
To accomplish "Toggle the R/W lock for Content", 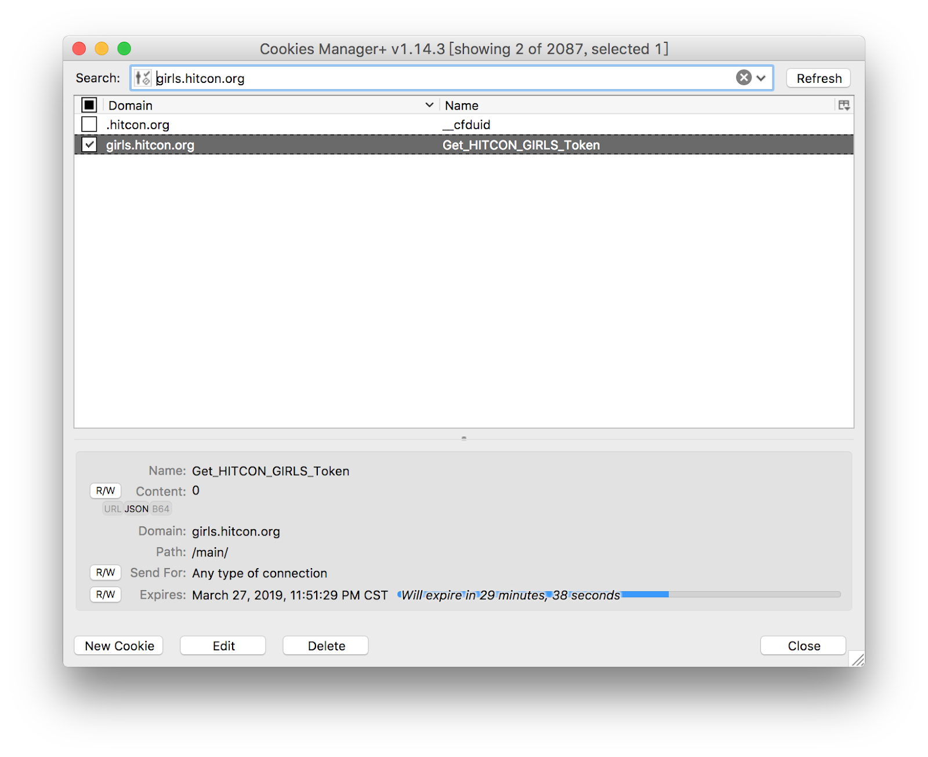I will pos(106,491).
